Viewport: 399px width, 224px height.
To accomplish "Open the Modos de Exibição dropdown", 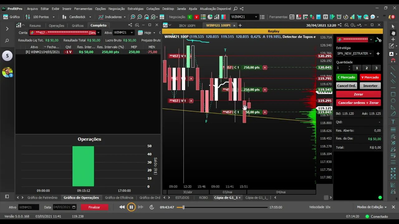I will pos(372,207).
